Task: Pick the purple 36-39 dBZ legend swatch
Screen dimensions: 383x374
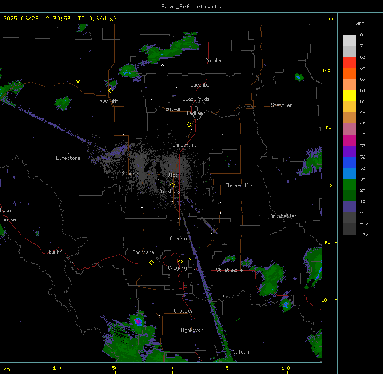Action: (x=349, y=151)
